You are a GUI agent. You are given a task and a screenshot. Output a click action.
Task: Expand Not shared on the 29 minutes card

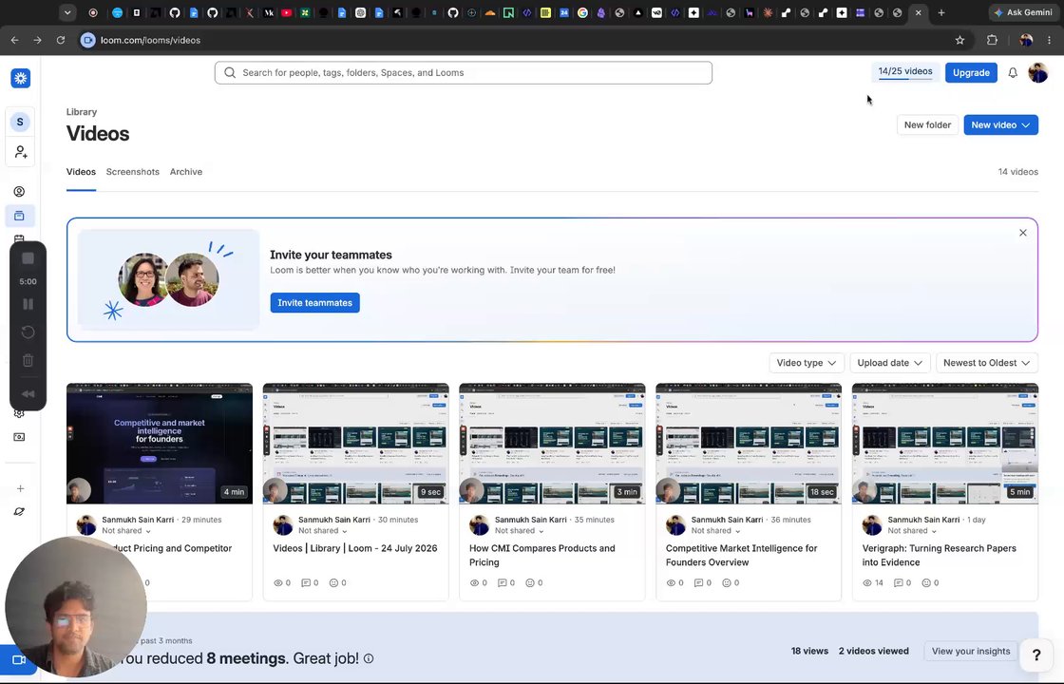pos(126,531)
